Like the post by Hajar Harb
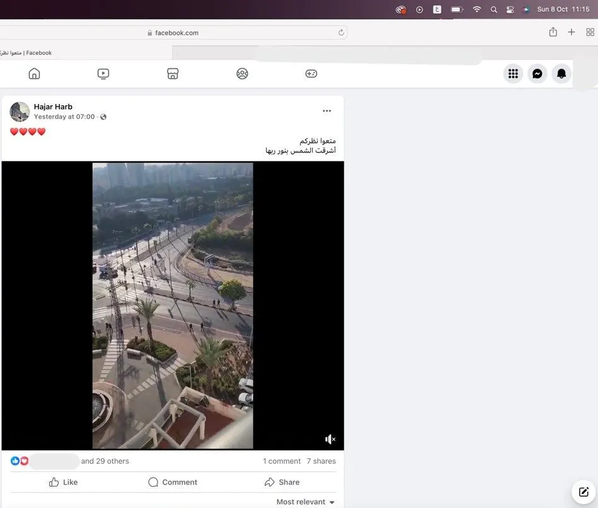 pyautogui.click(x=63, y=482)
